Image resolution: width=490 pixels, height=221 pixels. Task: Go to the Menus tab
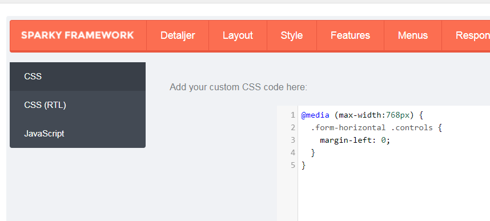point(413,35)
